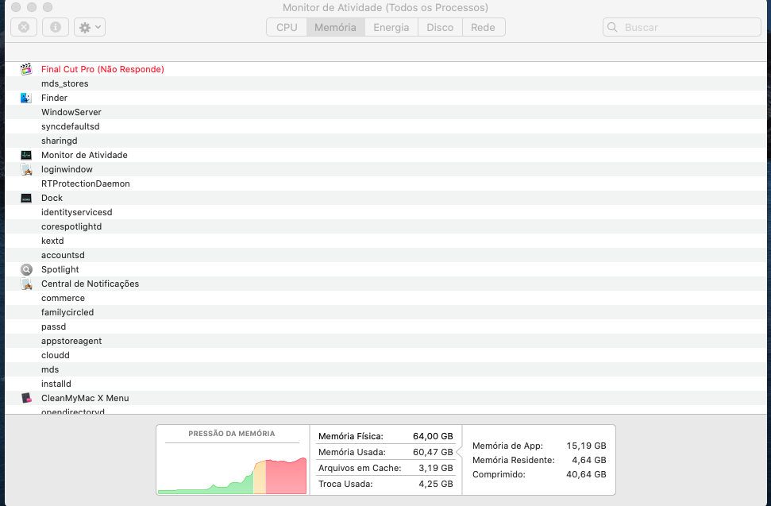Select the WindowServer process
This screenshot has height=506, width=771.
pyautogui.click(x=71, y=112)
